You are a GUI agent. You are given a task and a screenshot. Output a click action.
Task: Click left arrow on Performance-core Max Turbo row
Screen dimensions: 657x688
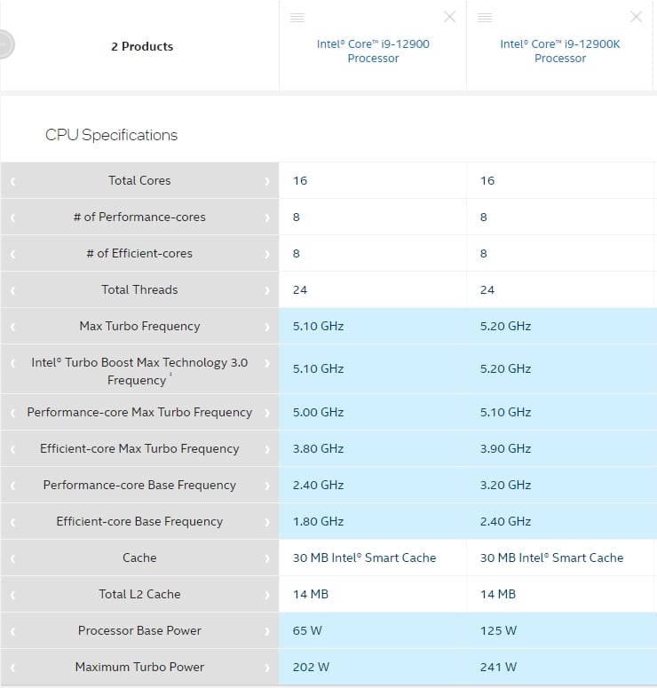coord(12,413)
